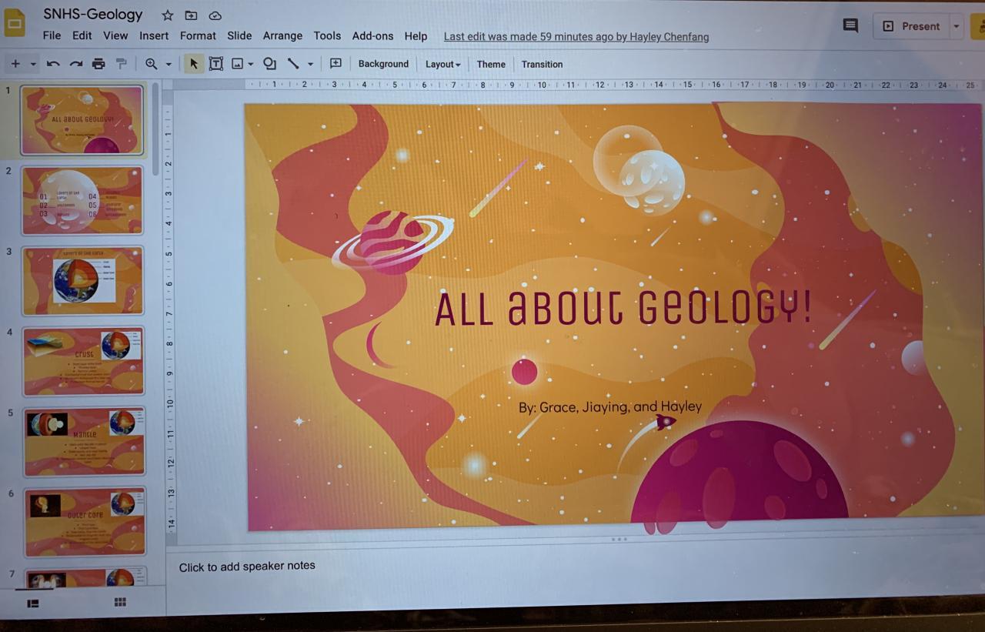Print the presentation using the printer icon
The width and height of the screenshot is (985, 632).
click(98, 64)
